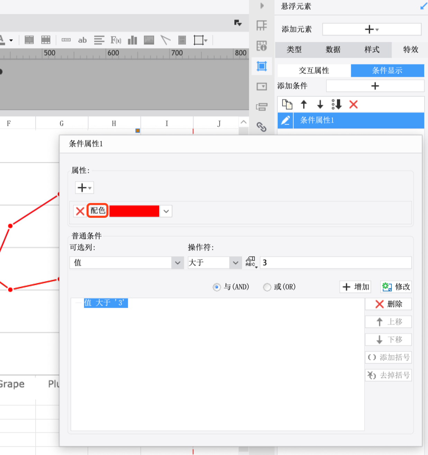428x455 pixels.
Task: Click the 删除 button
Action: pyautogui.click(x=388, y=304)
